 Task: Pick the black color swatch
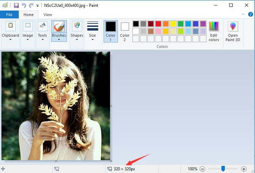136,24
